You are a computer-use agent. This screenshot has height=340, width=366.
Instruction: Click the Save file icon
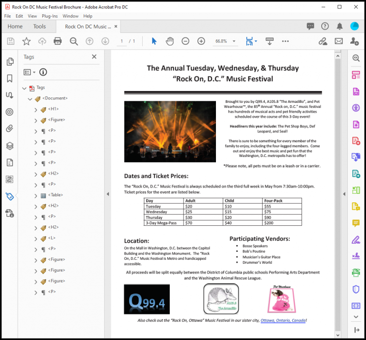pos(10,41)
